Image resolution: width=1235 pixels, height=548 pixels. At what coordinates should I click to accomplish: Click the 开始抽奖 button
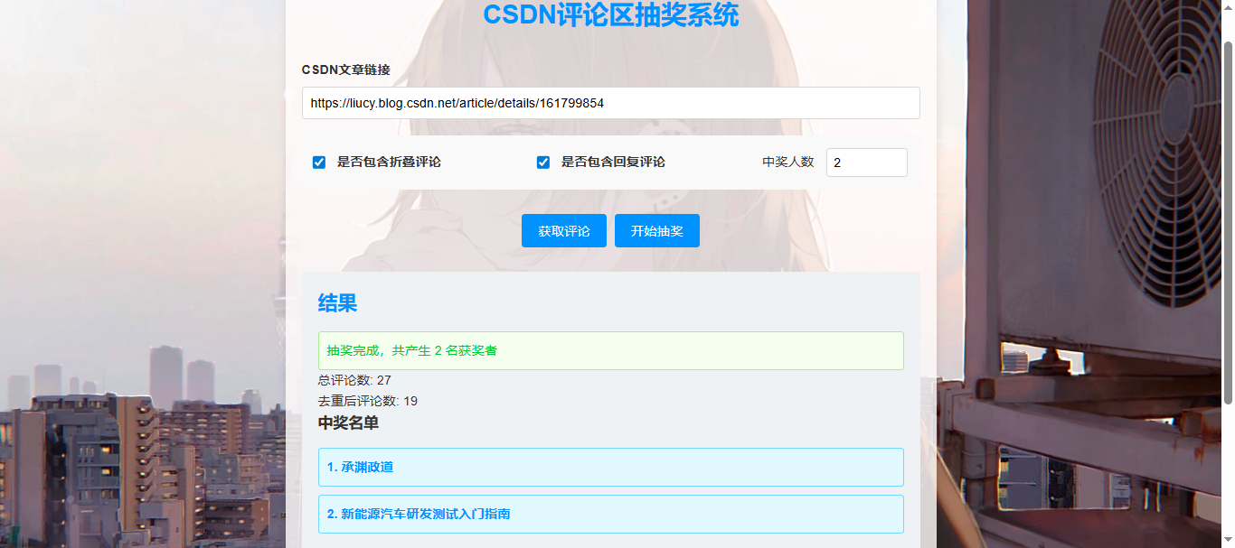[x=657, y=231]
